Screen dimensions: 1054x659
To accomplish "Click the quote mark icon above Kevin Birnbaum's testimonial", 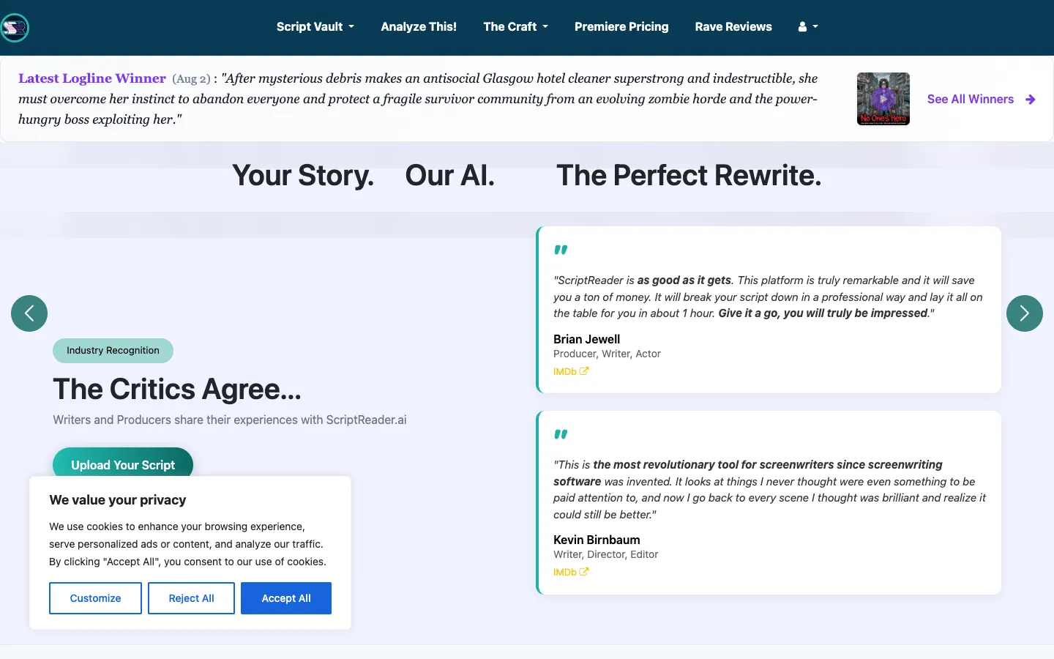I will click(561, 434).
